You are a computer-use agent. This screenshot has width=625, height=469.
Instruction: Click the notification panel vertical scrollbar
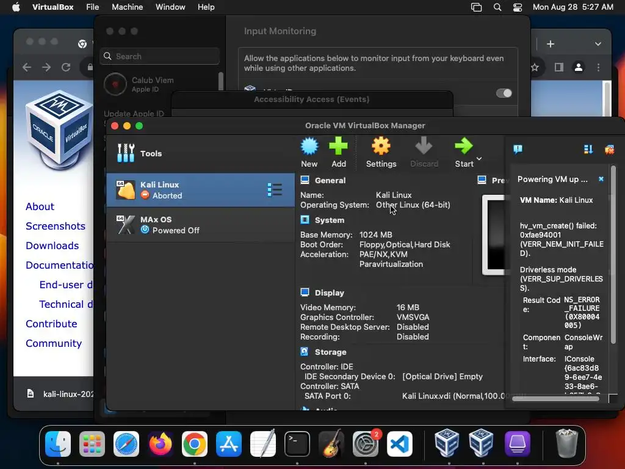613,255
